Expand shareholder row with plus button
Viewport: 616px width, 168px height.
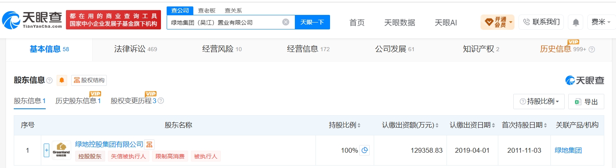[x=47, y=150]
